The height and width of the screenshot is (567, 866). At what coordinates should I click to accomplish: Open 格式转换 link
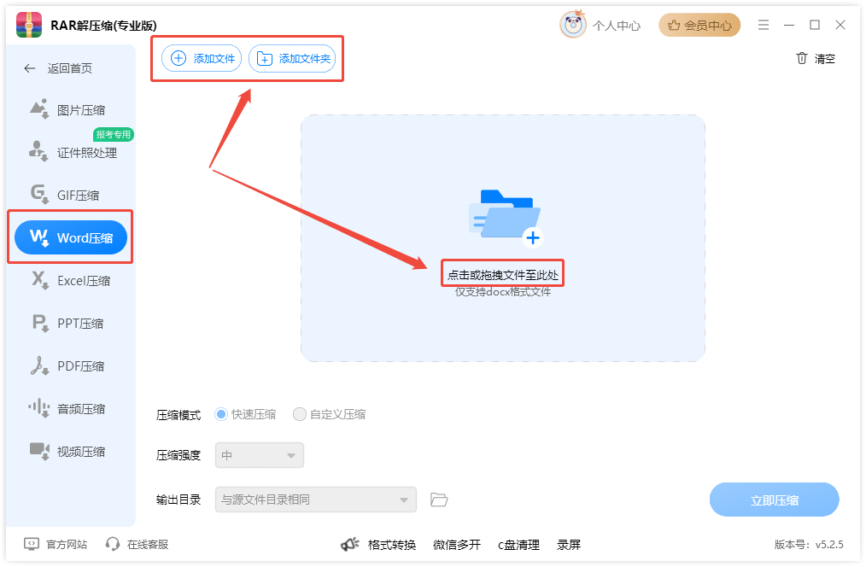pyautogui.click(x=391, y=545)
